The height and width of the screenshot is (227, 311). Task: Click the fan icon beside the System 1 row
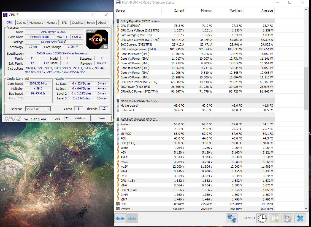tap(118, 209)
